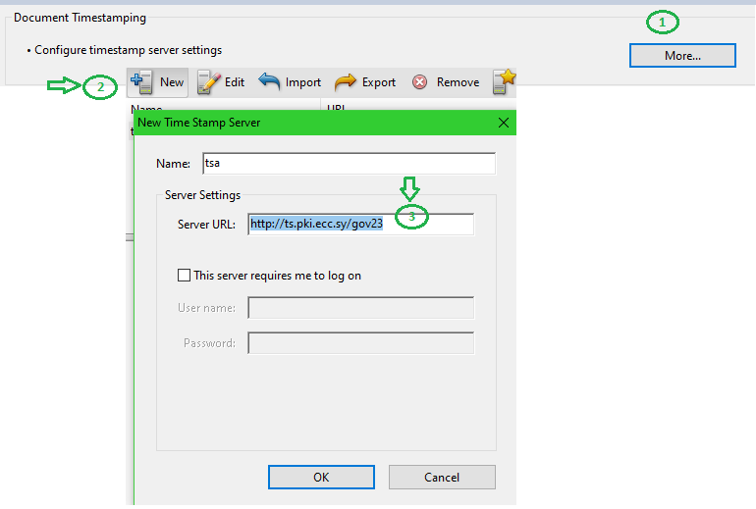Close the New Time Stamp Server dialog

click(x=504, y=123)
